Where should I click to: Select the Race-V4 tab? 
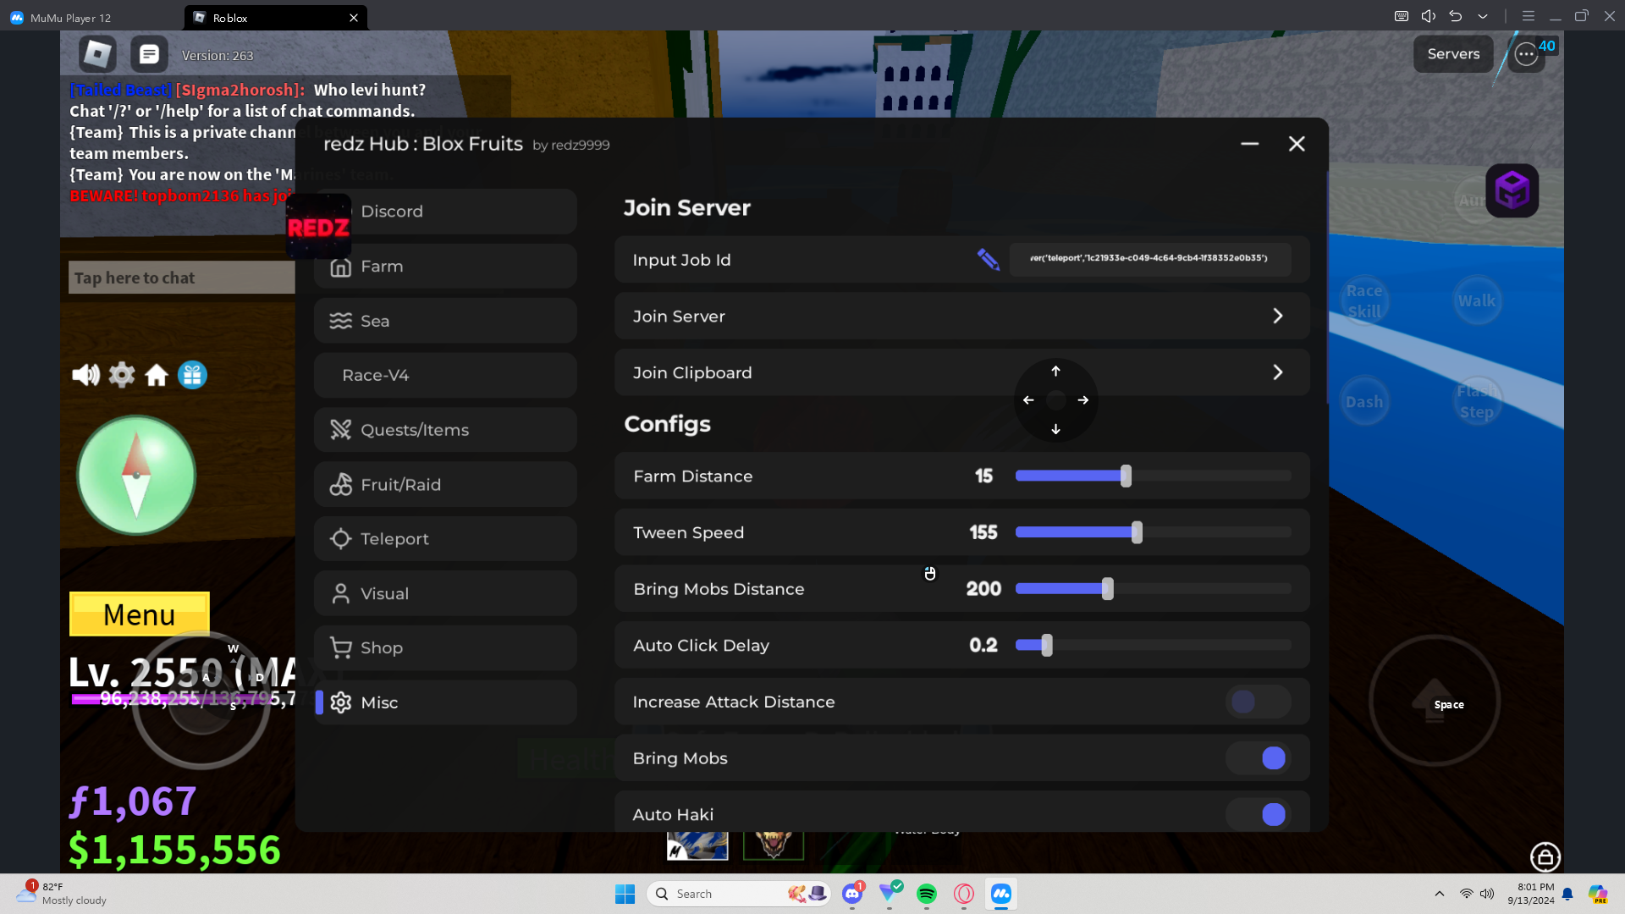445,375
